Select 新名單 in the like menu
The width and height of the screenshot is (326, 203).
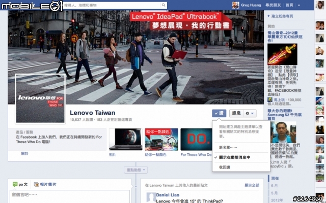coord(241,148)
